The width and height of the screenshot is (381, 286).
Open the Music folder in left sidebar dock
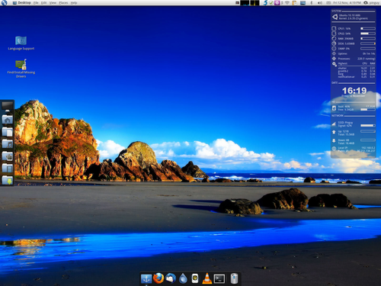tap(8, 144)
